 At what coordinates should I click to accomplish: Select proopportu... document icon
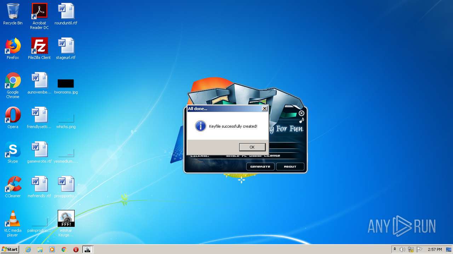(66, 187)
